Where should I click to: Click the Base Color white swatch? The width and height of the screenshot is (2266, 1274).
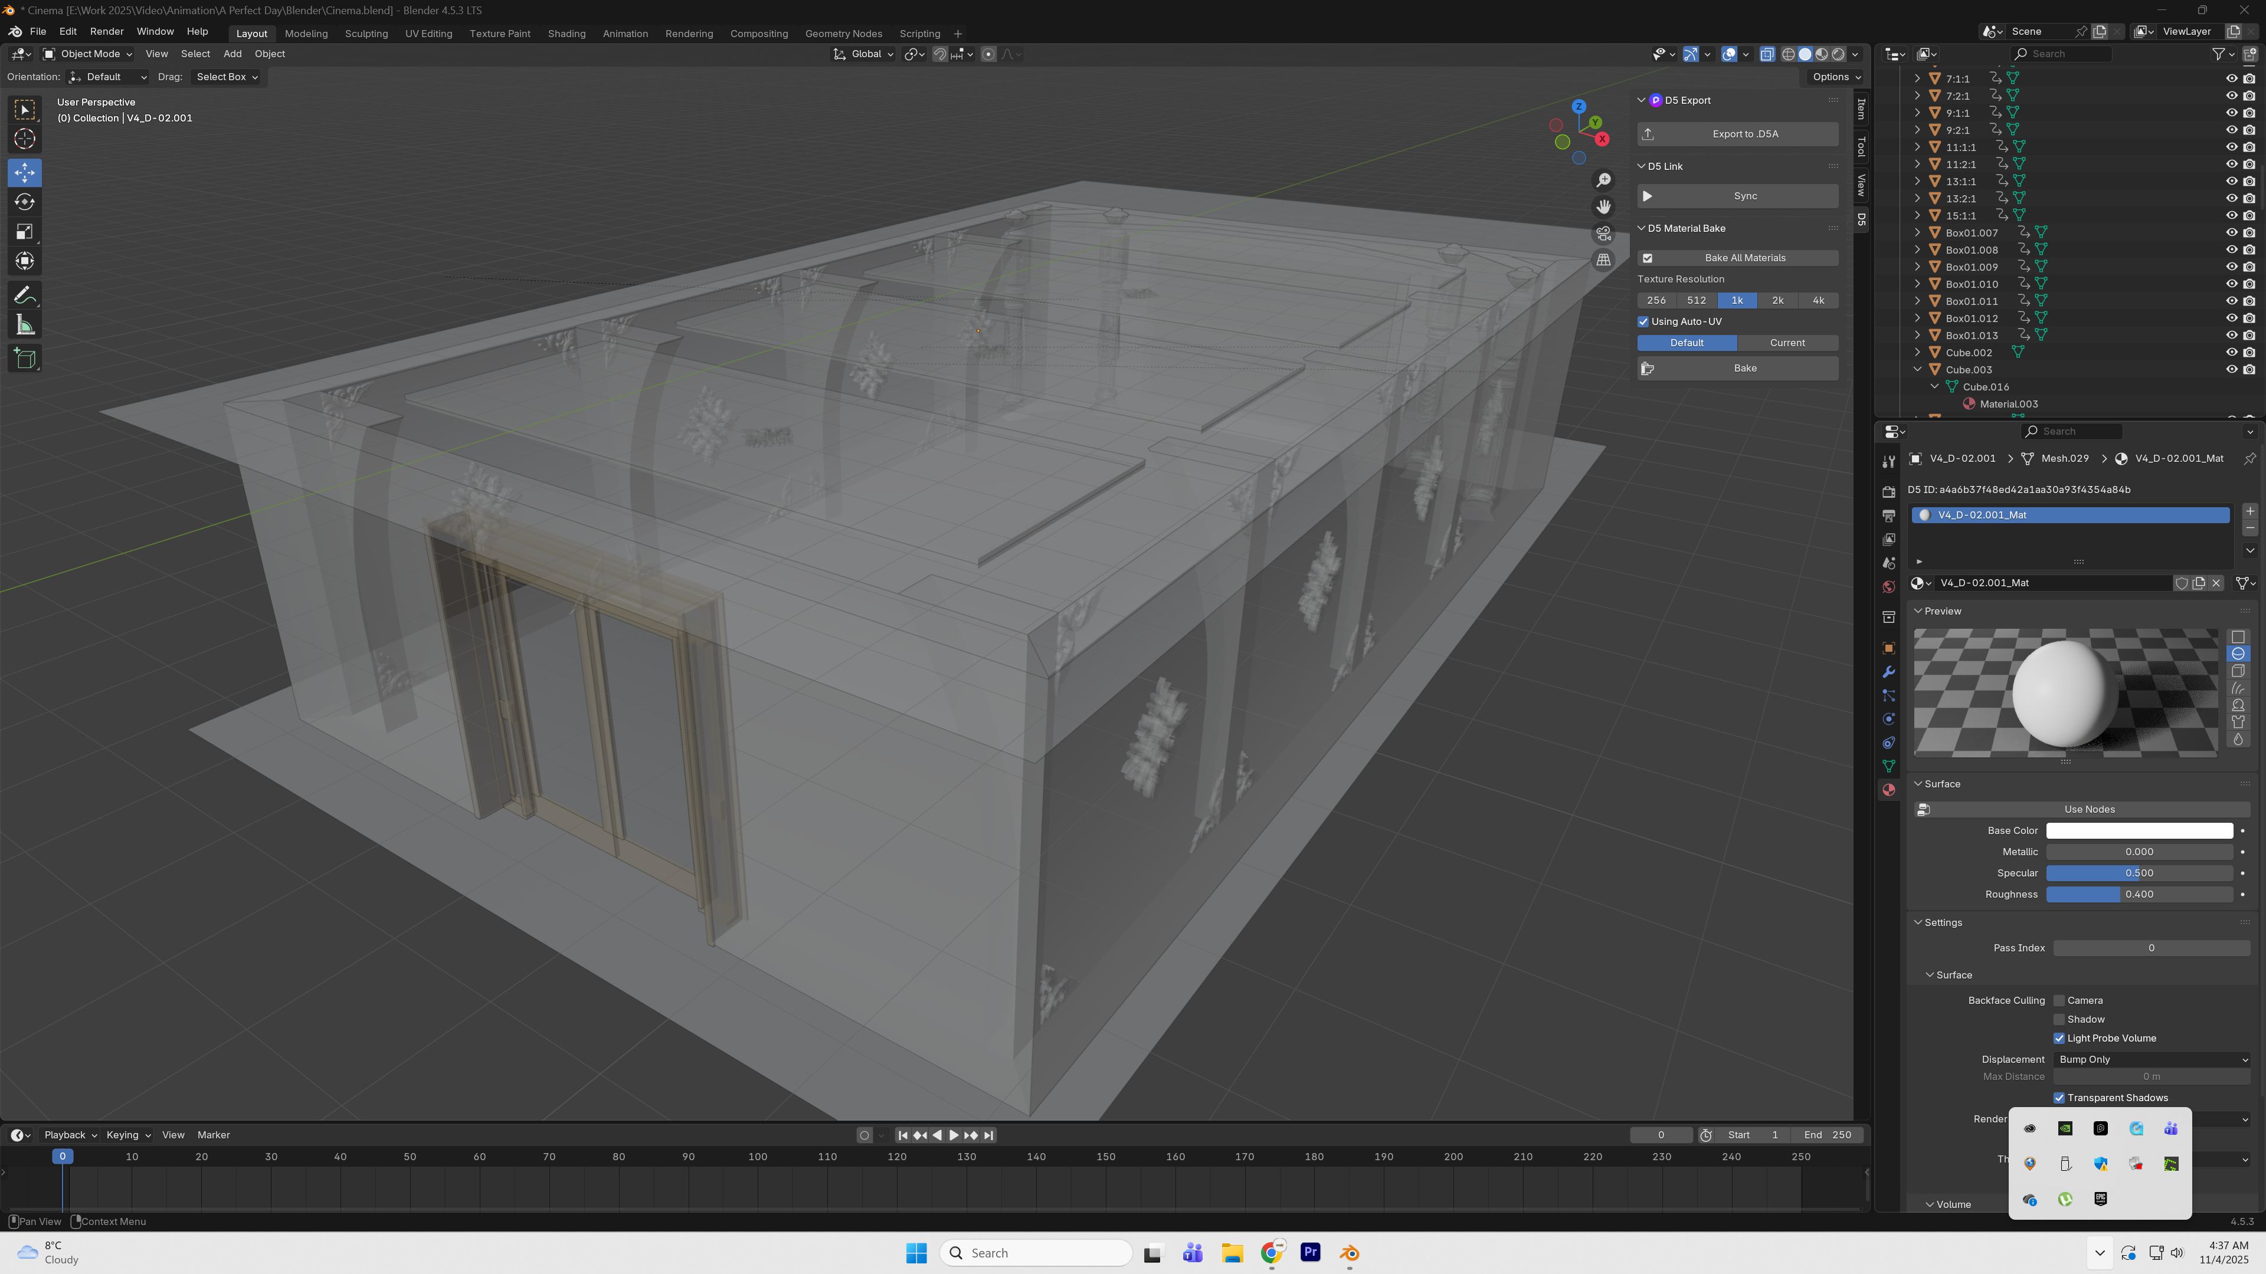tap(2139, 831)
